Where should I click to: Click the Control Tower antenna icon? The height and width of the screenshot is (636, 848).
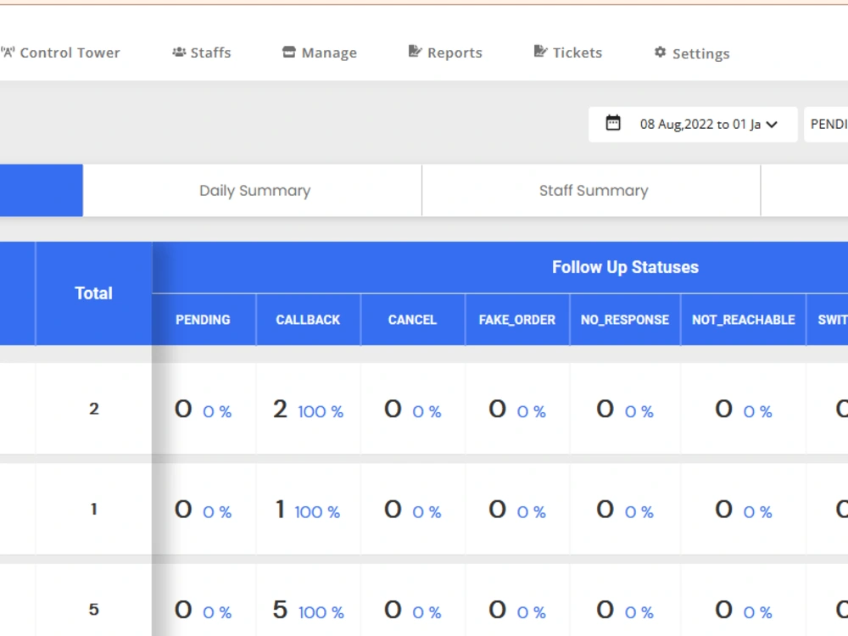coord(8,53)
